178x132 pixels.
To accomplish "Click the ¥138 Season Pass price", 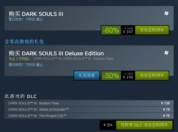I will tap(165, 103).
